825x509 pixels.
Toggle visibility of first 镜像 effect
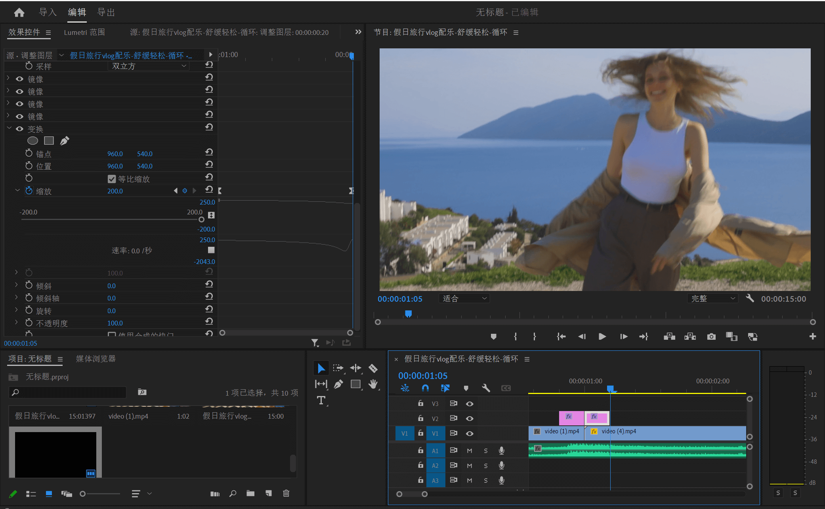point(19,79)
